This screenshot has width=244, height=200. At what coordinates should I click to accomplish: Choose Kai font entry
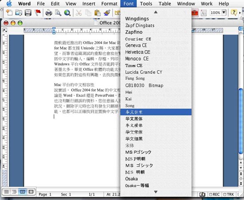point(156,99)
